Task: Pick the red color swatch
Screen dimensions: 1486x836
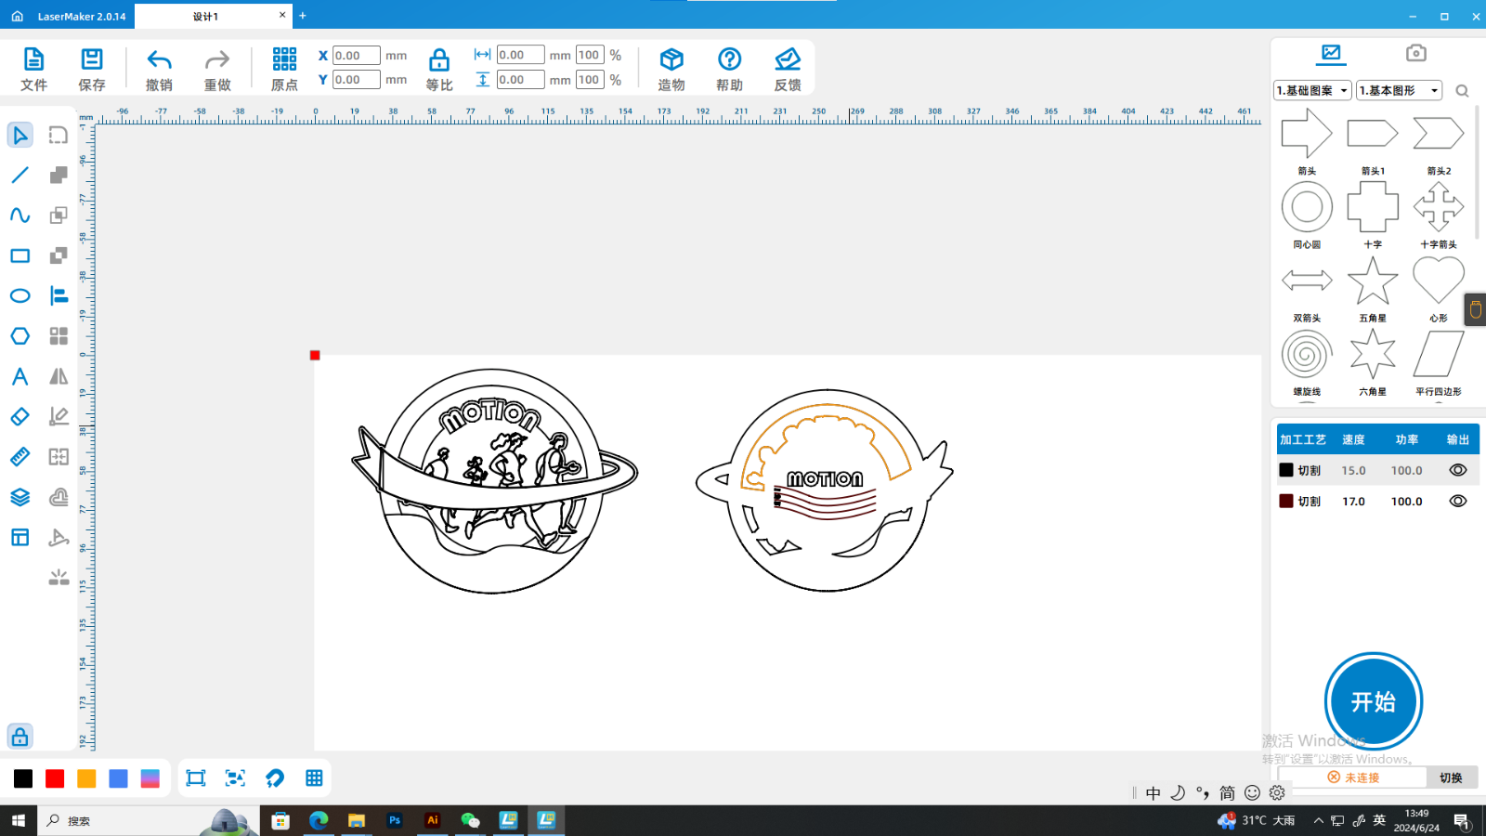Action: pos(55,778)
